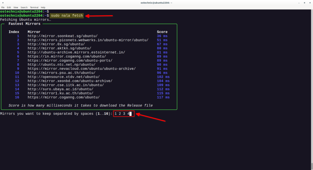Open the Terminal menu
Screen dimensions: 313x170
pos(34,7)
